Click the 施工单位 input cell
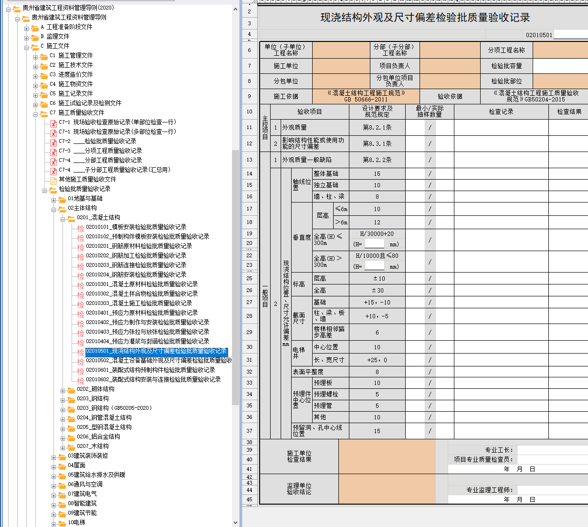This screenshot has height=527, width=588. pos(341,66)
